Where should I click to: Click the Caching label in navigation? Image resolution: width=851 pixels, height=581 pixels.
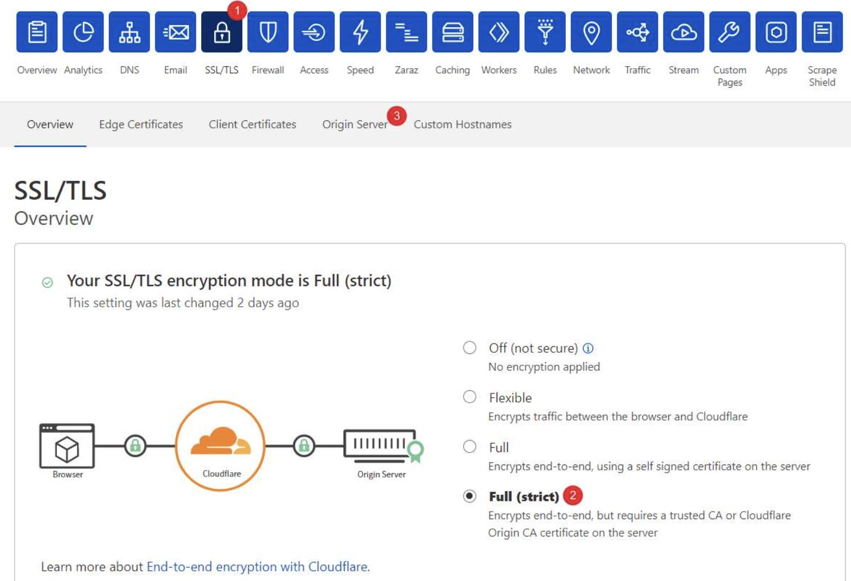tap(453, 70)
